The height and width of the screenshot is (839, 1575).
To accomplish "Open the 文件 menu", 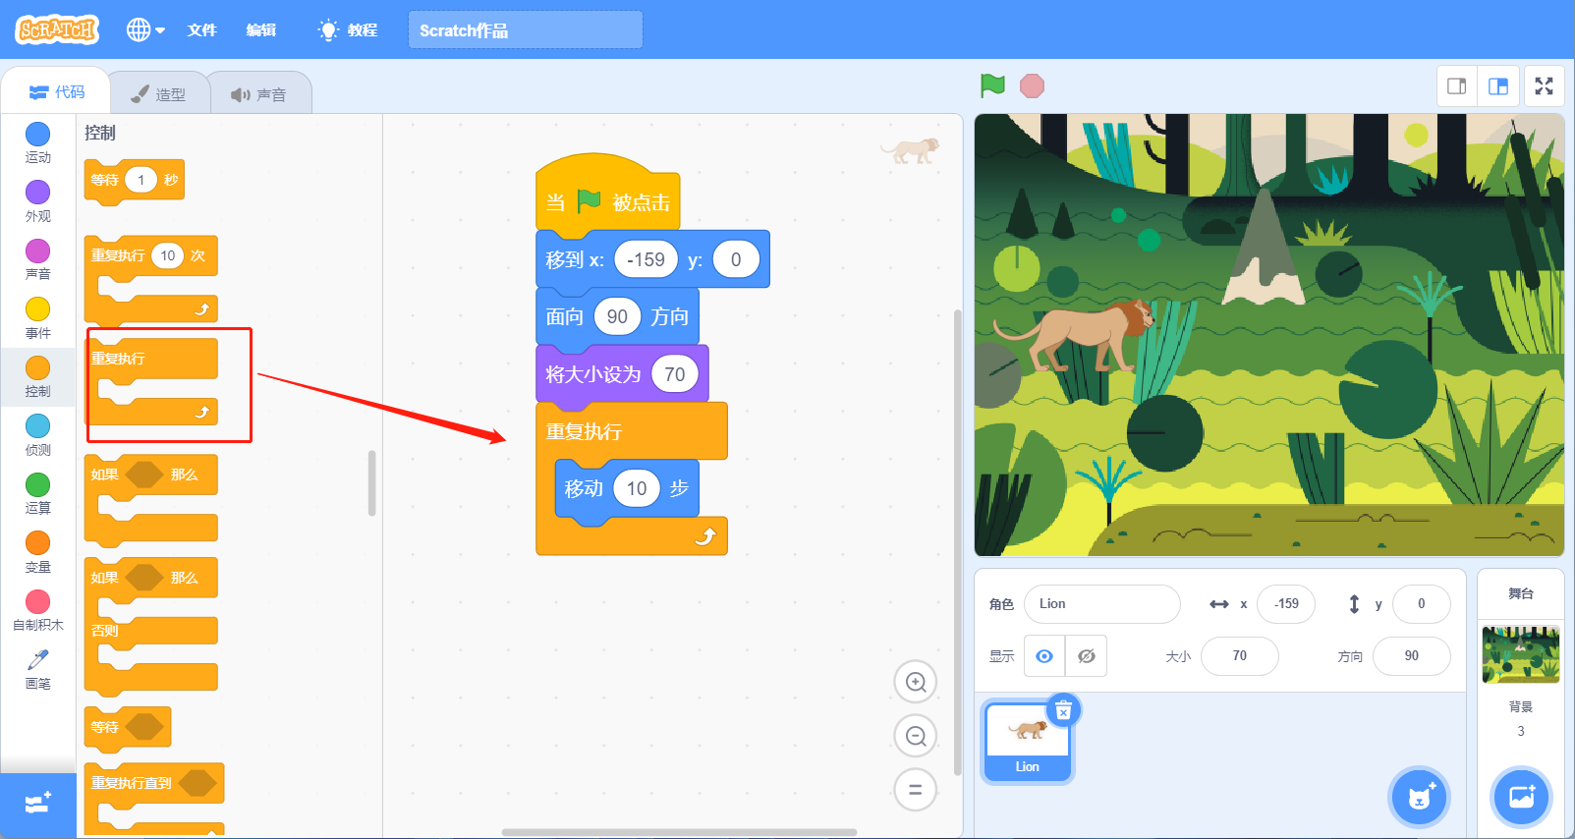I will pos(201,30).
